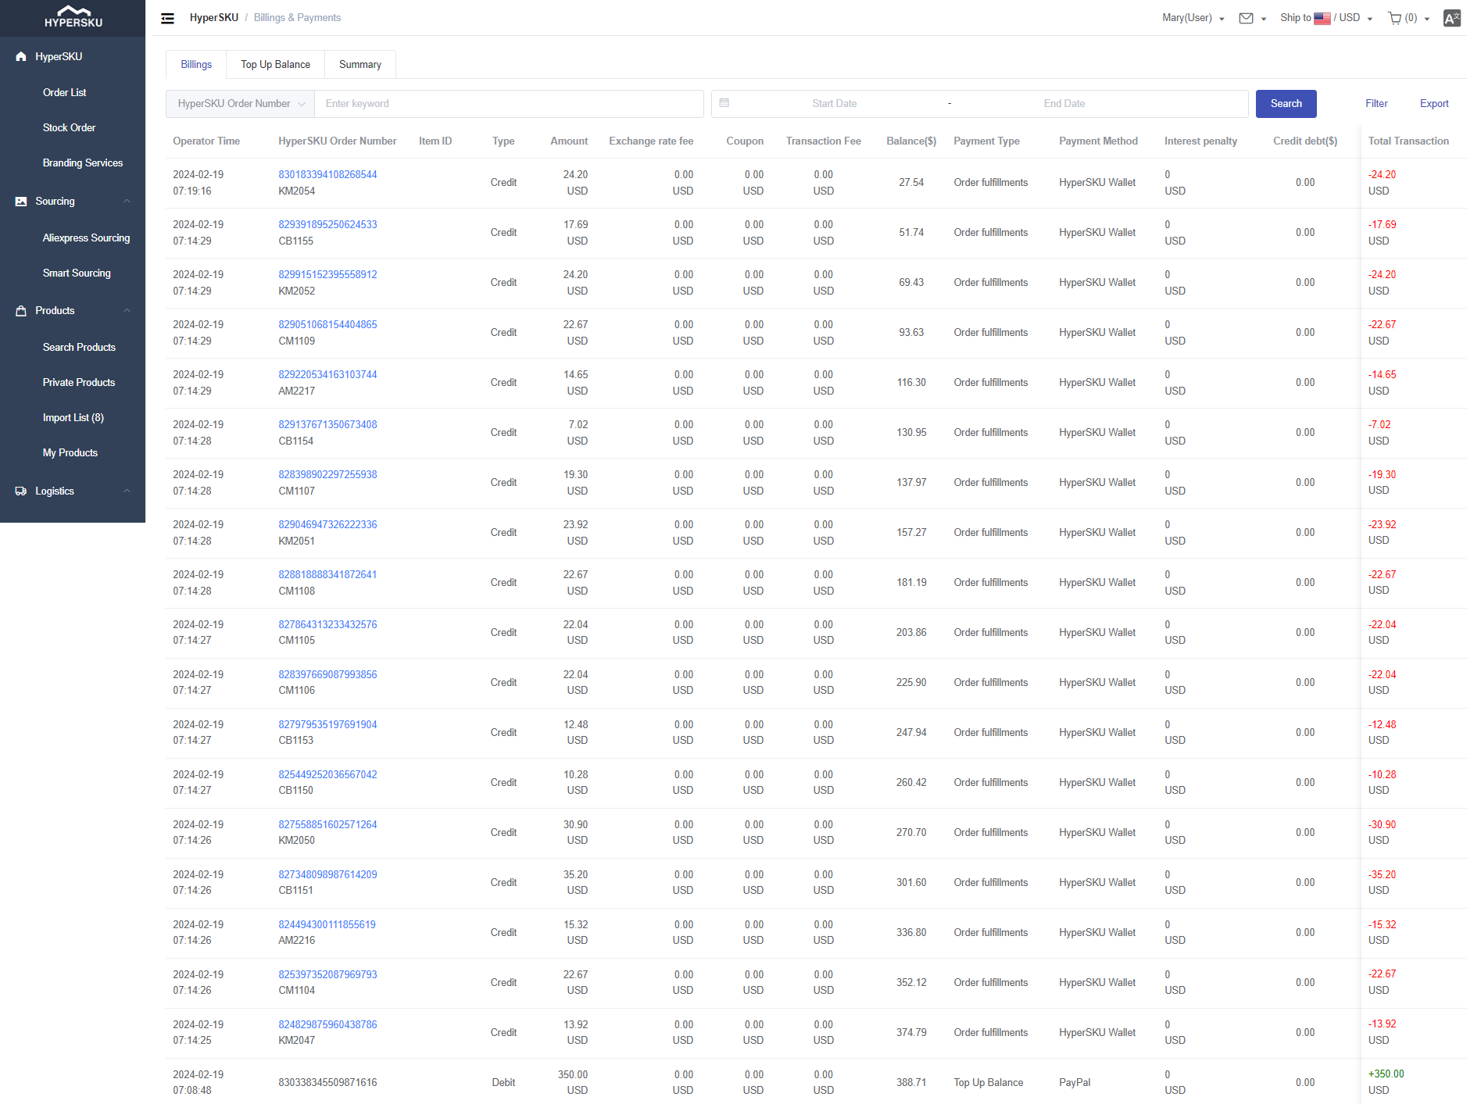The width and height of the screenshot is (1481, 1104).
Task: Collapse the Products sidebar section
Action: click(127, 311)
